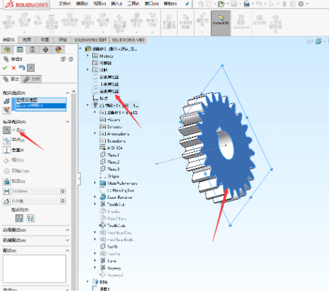Image resolution: width=329 pixels, height=300 pixels.
Task: Switch to the Mates tab in mate panel
Action: coord(11,79)
